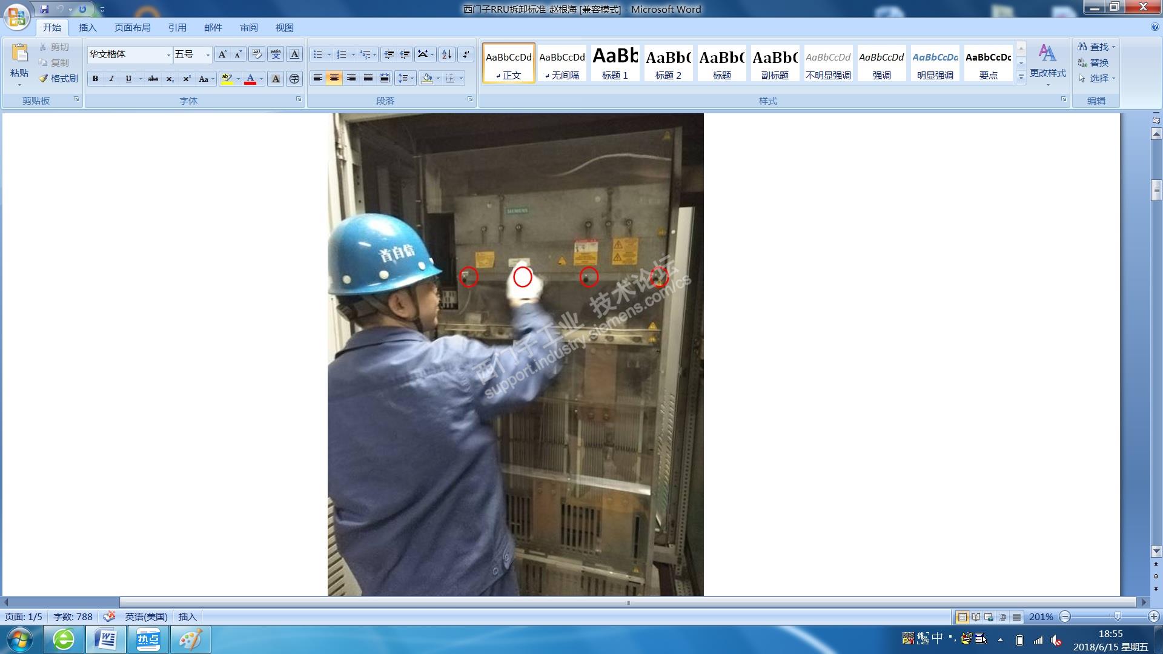1163x654 pixels.
Task: Click the Grow Font icon
Action: 222,54
